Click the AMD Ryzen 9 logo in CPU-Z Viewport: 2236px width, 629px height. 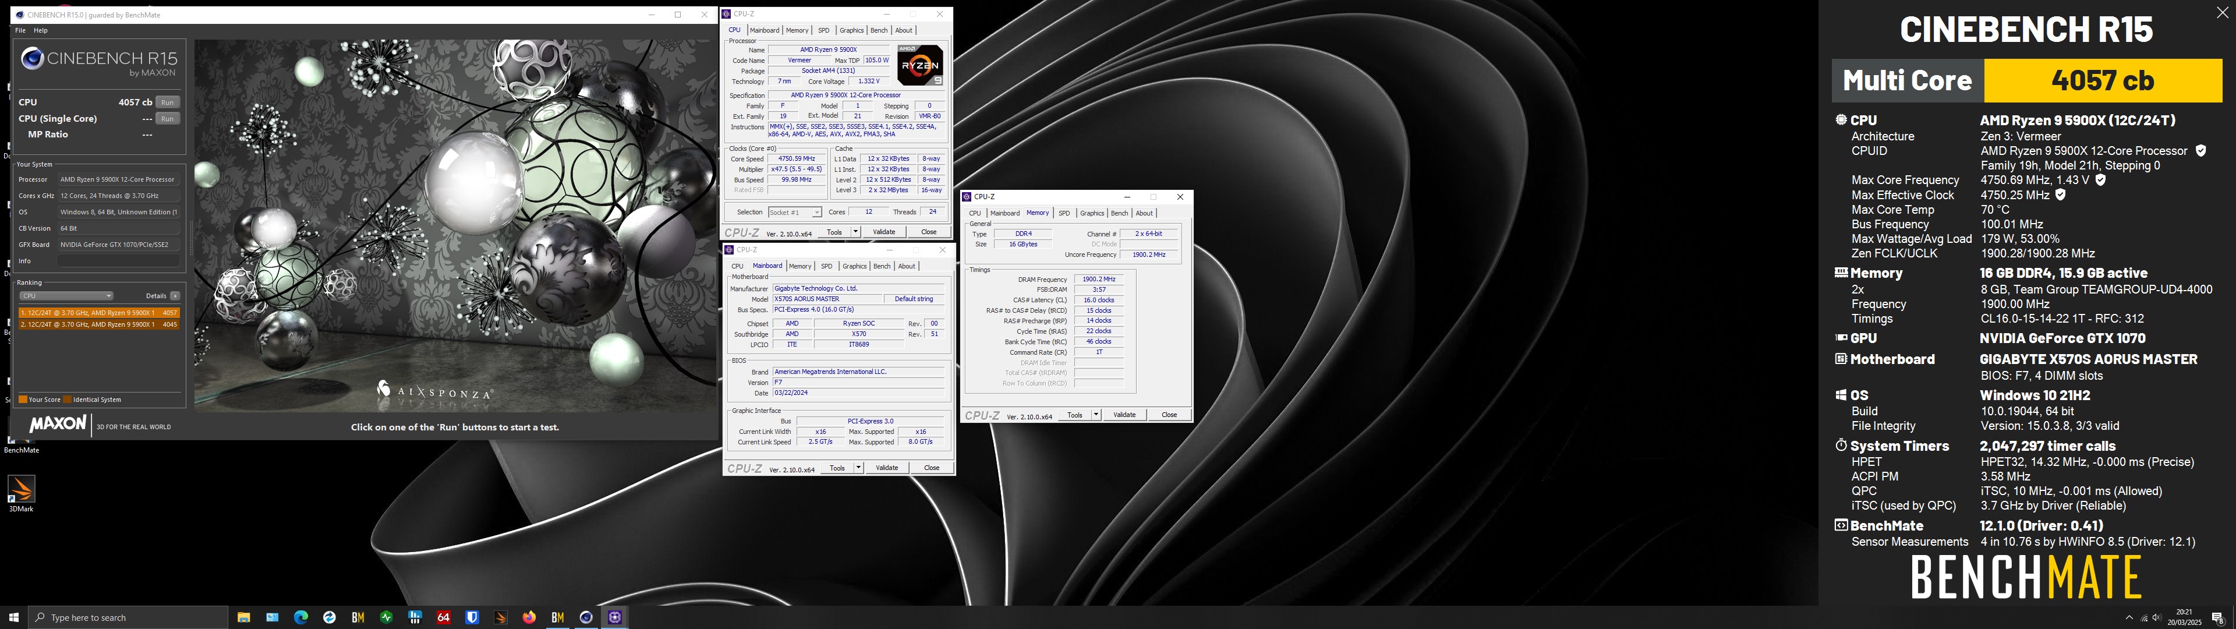(x=920, y=64)
